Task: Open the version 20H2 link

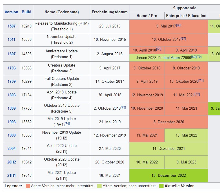Action: pos(12,162)
